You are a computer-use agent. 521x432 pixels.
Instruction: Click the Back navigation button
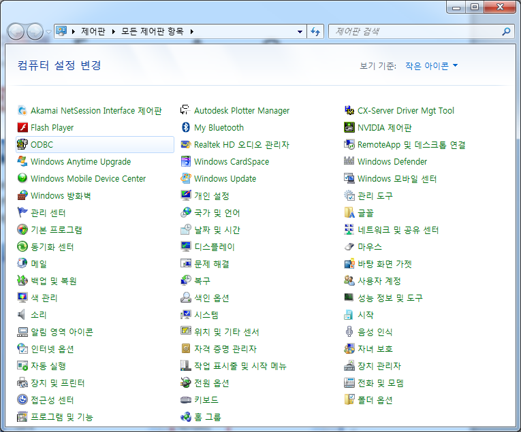[16, 32]
